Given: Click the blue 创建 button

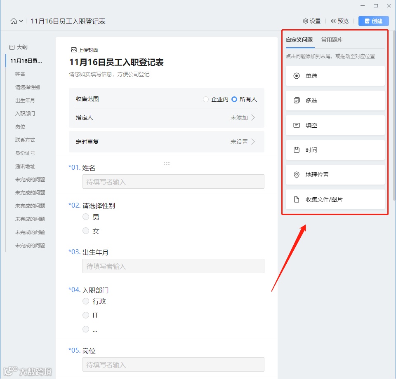Looking at the screenshot, I should click(374, 21).
